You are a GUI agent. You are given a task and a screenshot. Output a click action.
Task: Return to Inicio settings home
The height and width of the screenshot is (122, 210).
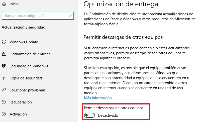(x=14, y=4)
